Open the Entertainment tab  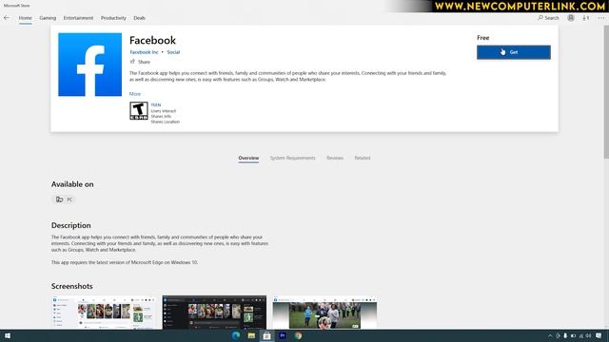click(x=78, y=18)
